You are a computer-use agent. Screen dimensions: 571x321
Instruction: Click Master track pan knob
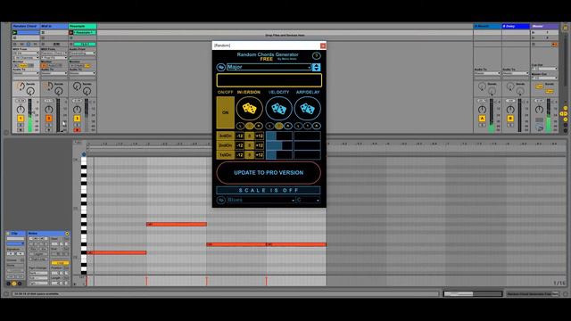539,109
